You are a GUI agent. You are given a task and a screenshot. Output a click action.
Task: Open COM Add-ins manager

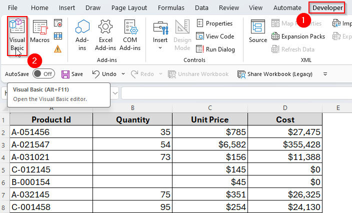click(130, 35)
